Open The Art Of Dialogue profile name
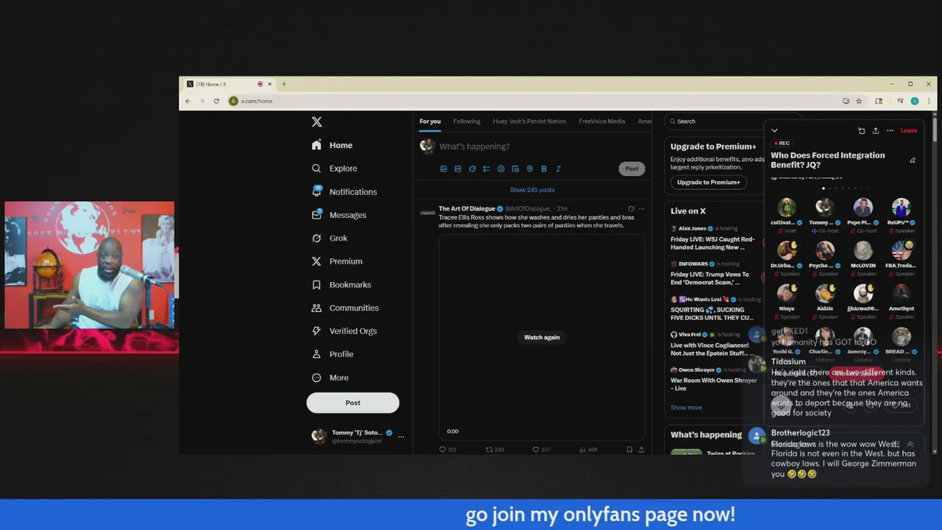The width and height of the screenshot is (942, 530). tap(467, 208)
